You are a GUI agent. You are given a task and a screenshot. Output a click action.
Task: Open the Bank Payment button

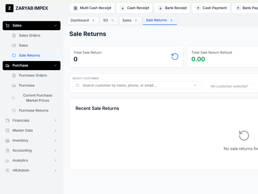pyautogui.click(x=245, y=8)
